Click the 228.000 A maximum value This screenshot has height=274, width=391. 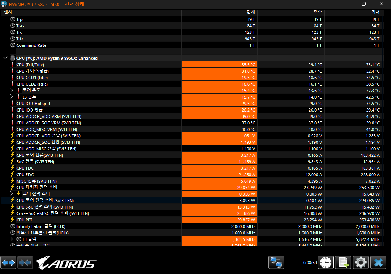tap(370, 175)
